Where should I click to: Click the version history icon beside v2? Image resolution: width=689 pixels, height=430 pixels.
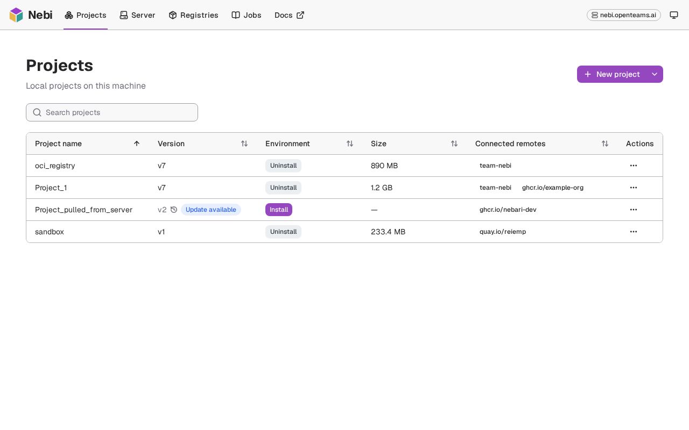coord(174,210)
